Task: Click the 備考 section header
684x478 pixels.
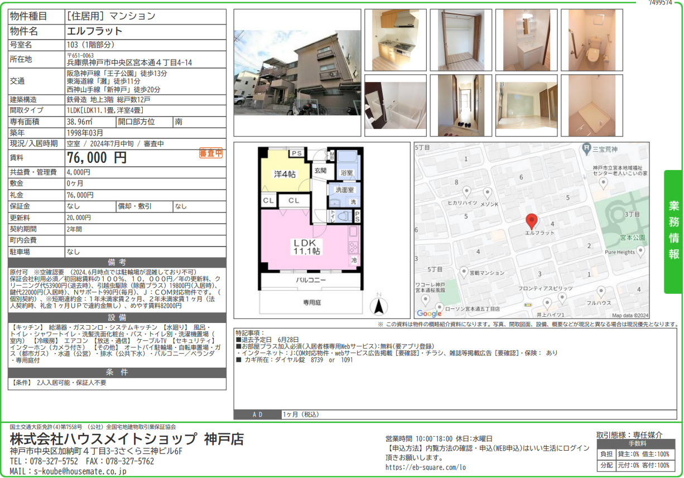Action: pyautogui.click(x=117, y=262)
